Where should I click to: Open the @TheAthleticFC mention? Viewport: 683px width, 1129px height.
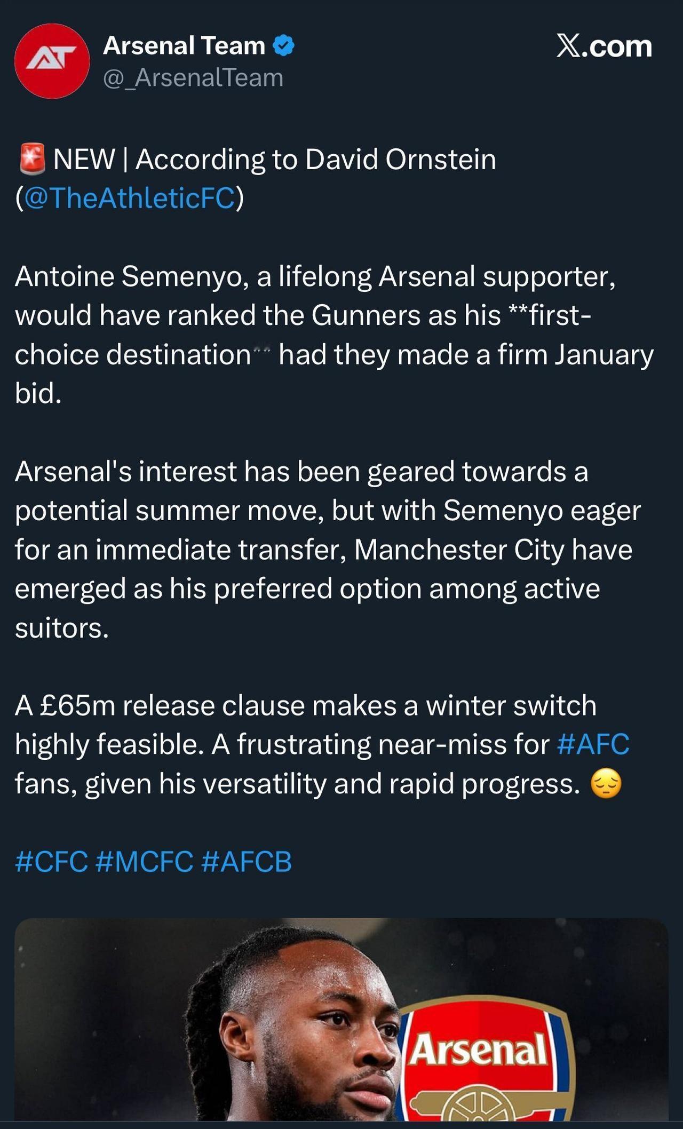pyautogui.click(x=129, y=198)
